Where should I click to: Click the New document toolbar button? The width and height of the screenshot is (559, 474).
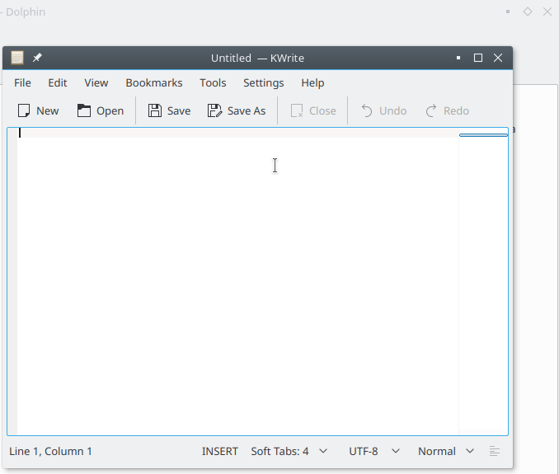[38, 110]
